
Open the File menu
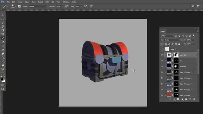pyautogui.click(x=8, y=2)
